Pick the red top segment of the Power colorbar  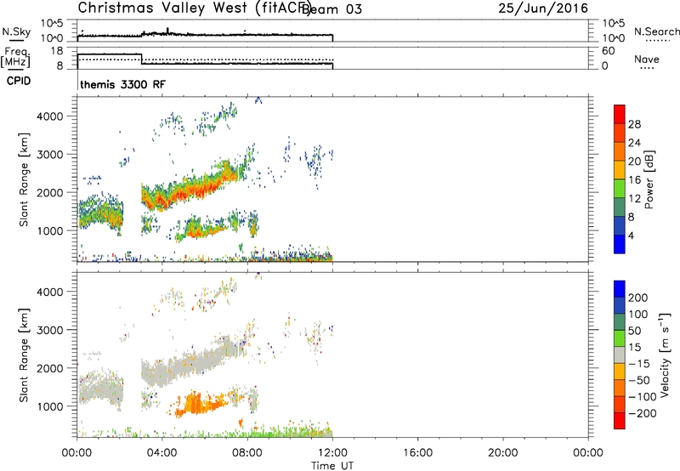[620, 115]
